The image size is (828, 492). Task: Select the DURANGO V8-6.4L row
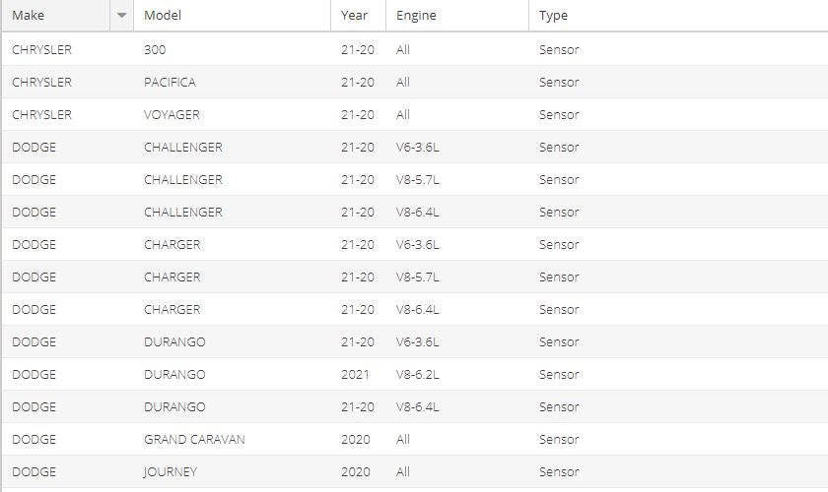click(415, 407)
